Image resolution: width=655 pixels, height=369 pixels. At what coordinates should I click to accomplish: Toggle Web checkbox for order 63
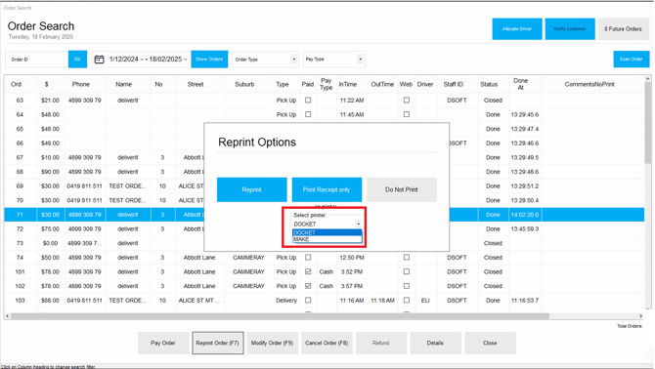click(x=407, y=101)
